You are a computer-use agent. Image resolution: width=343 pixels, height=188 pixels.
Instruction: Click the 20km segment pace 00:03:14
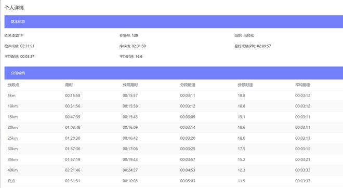pos(188,127)
